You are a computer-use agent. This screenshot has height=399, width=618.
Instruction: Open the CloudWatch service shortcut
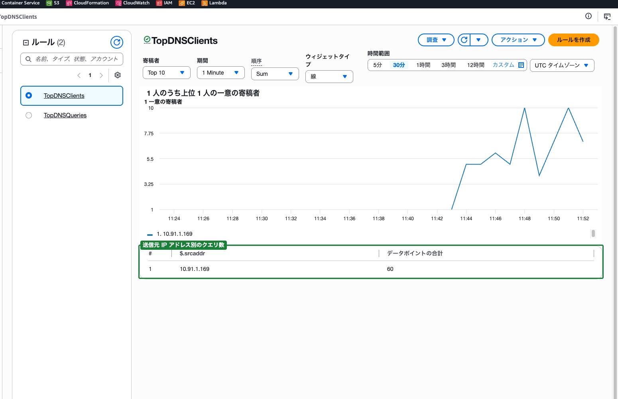(x=132, y=3)
